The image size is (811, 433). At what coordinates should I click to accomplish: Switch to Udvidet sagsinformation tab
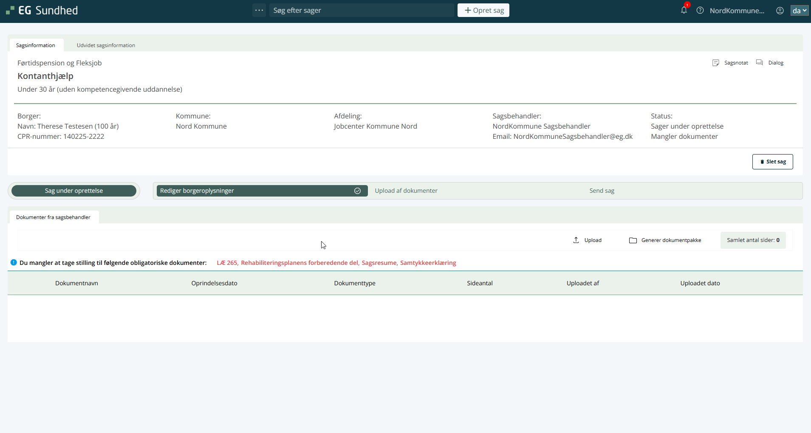click(x=106, y=45)
